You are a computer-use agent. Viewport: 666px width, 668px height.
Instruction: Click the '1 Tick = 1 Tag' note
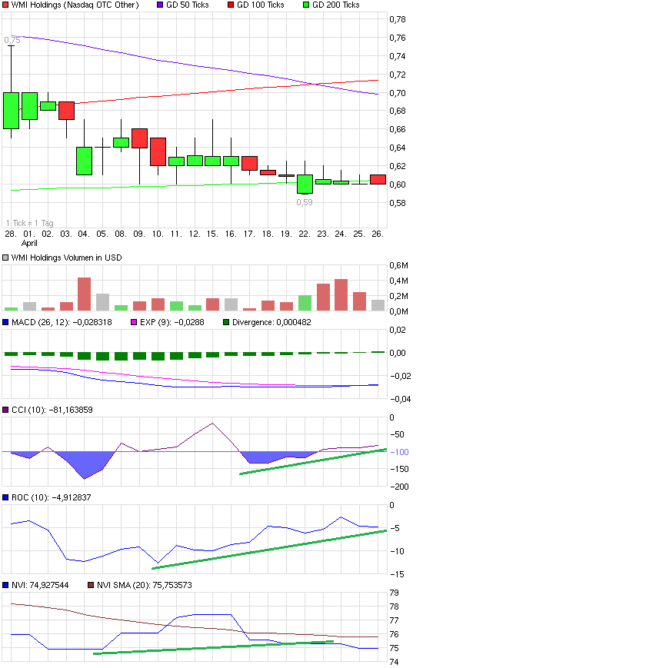coord(30,223)
